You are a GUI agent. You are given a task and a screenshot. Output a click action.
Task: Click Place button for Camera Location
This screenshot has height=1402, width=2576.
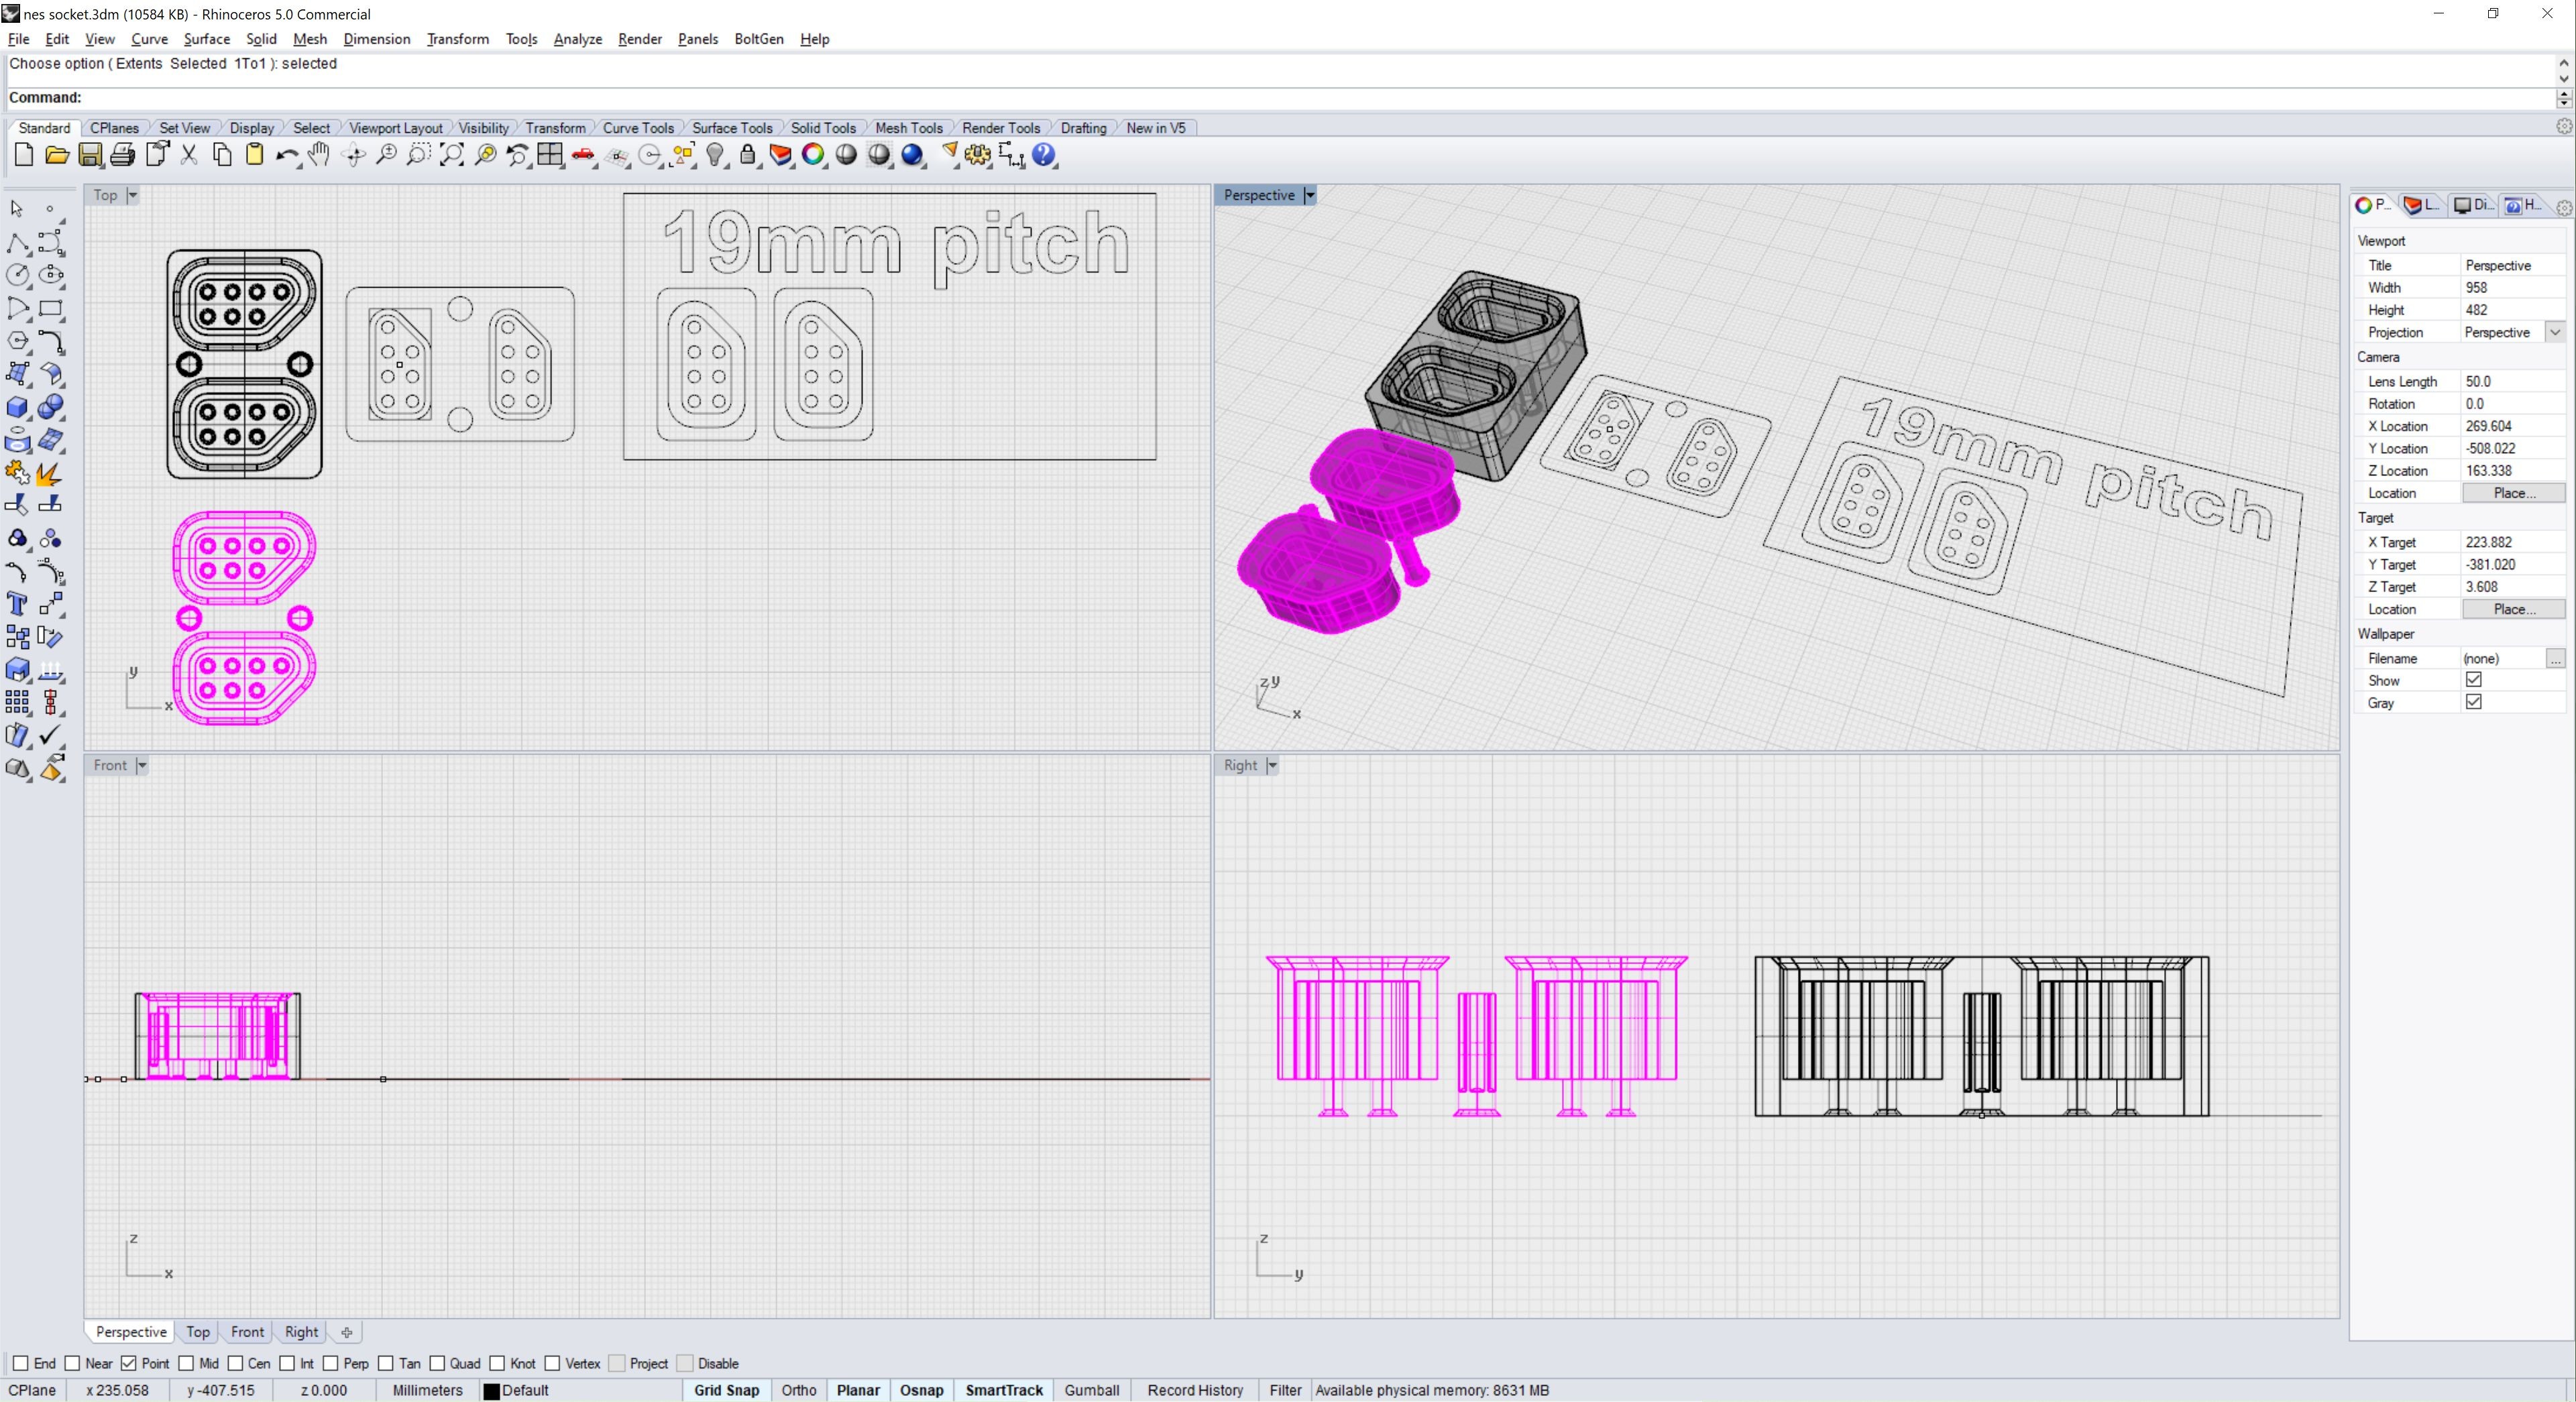click(2513, 493)
